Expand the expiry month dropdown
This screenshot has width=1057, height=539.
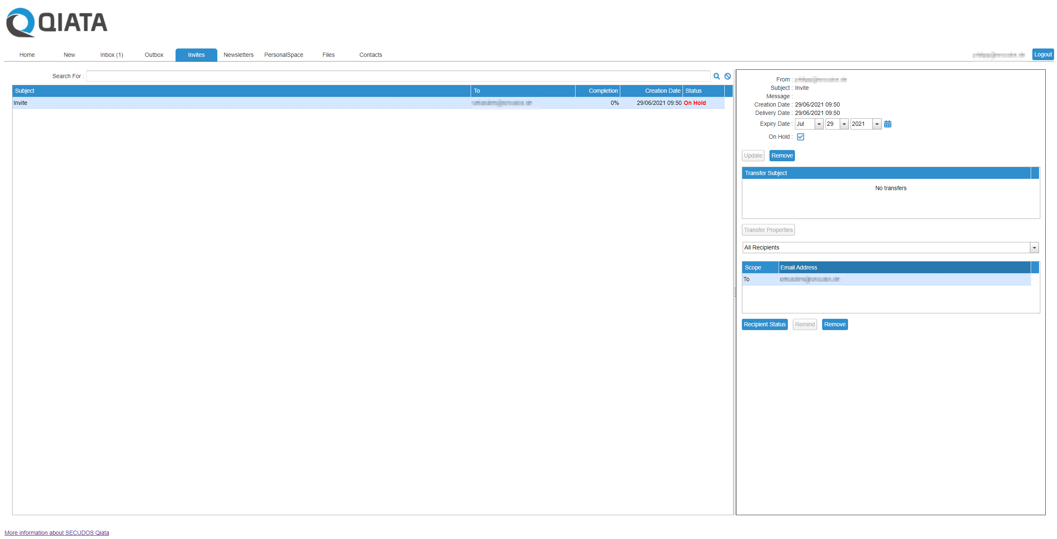point(819,124)
